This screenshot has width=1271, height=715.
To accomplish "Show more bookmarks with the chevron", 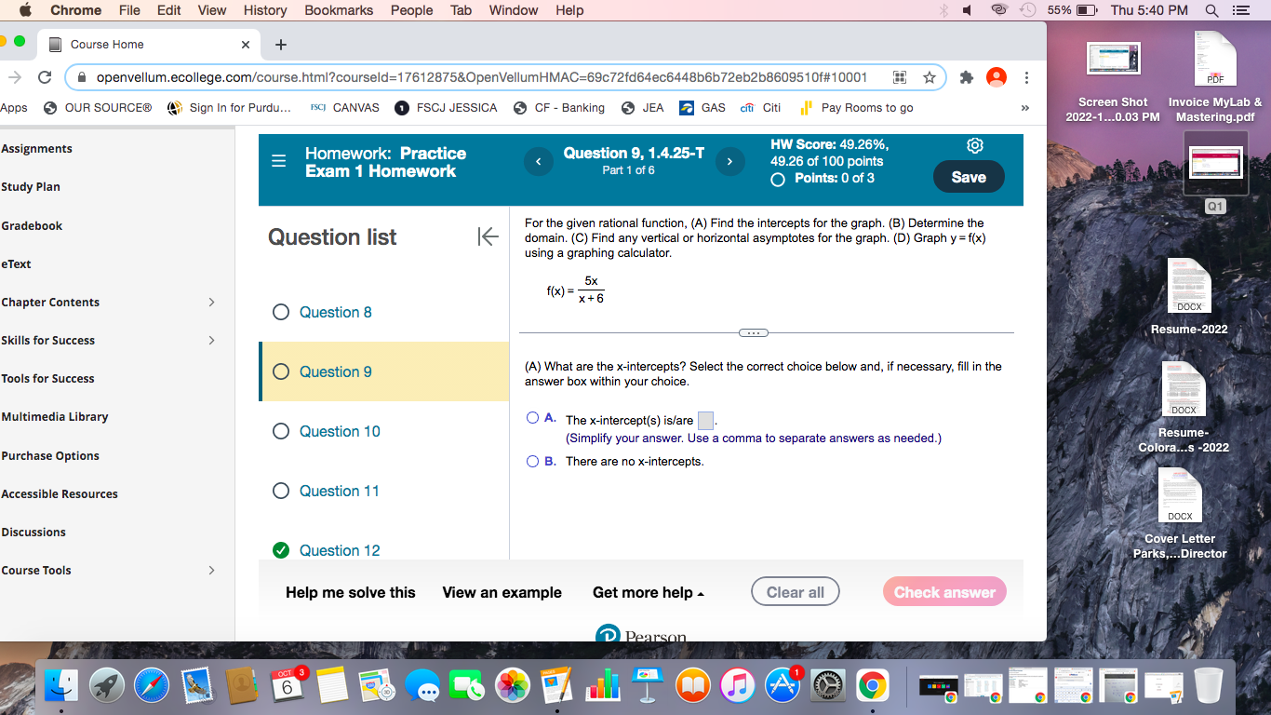I will pyautogui.click(x=1025, y=108).
